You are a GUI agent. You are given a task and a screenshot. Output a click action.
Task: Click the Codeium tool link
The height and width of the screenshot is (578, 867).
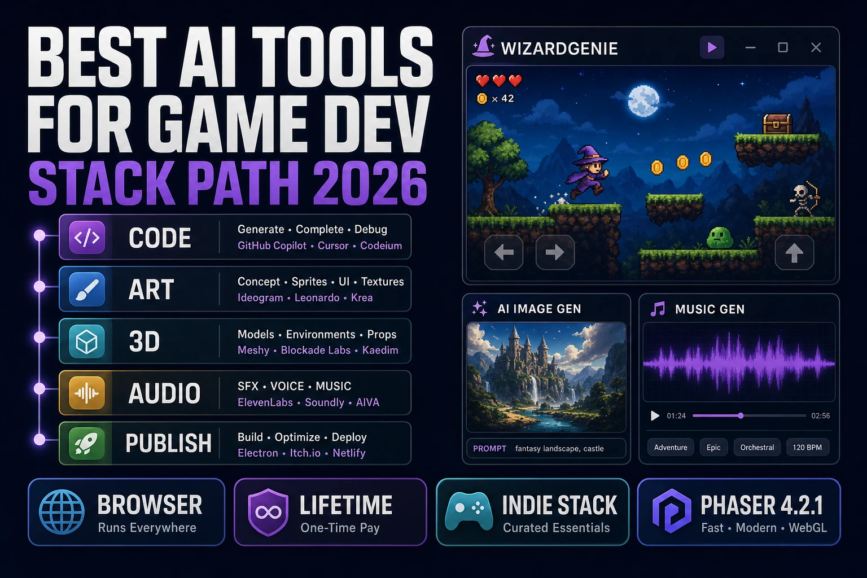pyautogui.click(x=381, y=246)
